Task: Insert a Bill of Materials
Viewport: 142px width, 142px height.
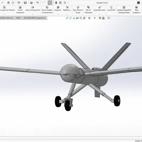Action: coord(88,10)
